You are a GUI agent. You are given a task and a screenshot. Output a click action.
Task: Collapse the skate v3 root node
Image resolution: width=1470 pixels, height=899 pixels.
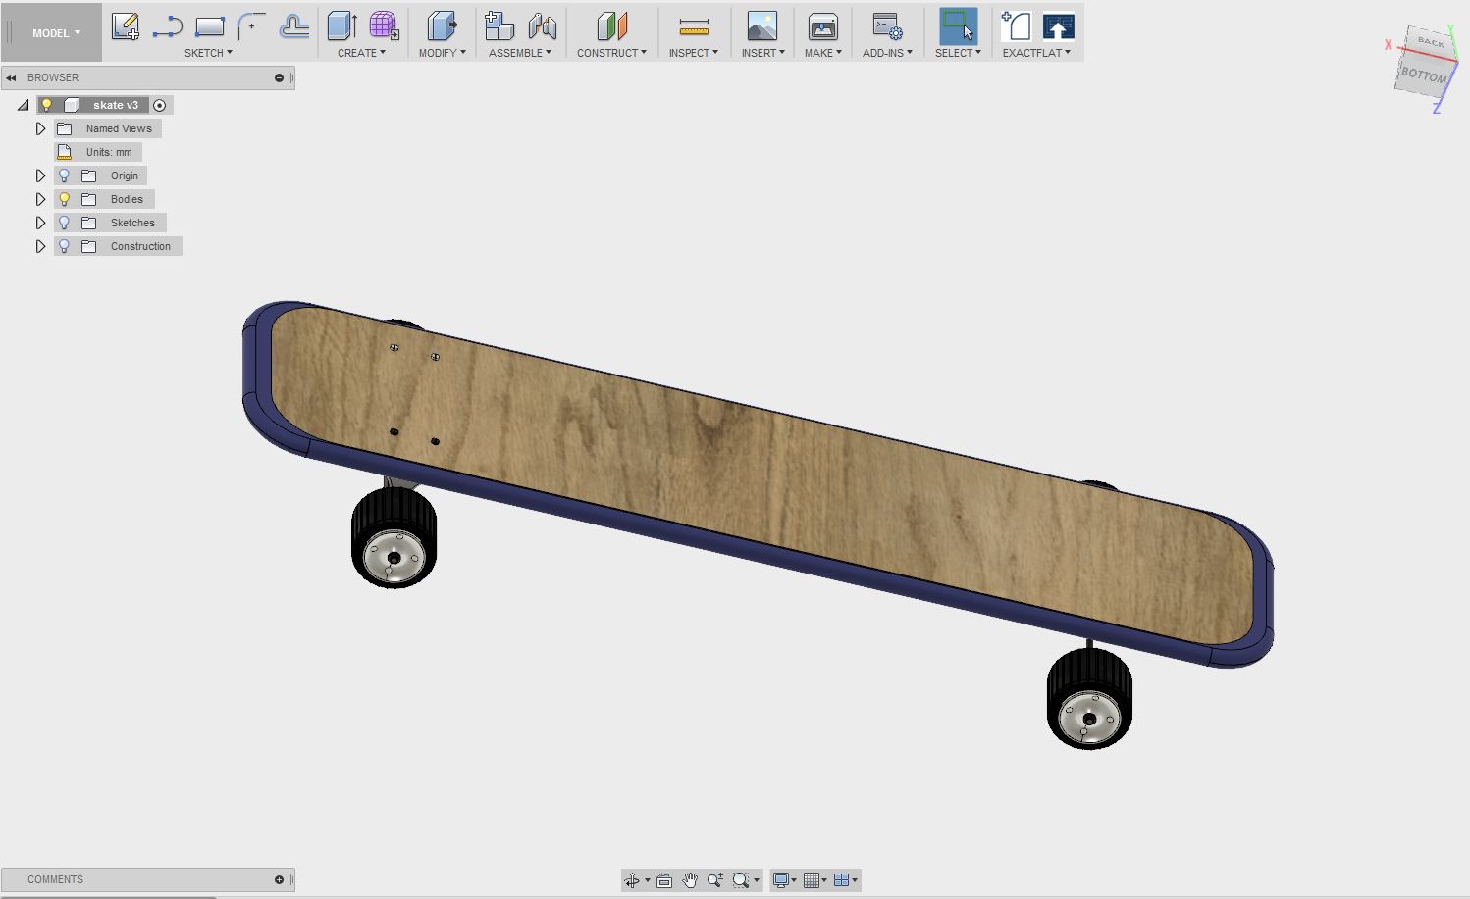pos(23,105)
